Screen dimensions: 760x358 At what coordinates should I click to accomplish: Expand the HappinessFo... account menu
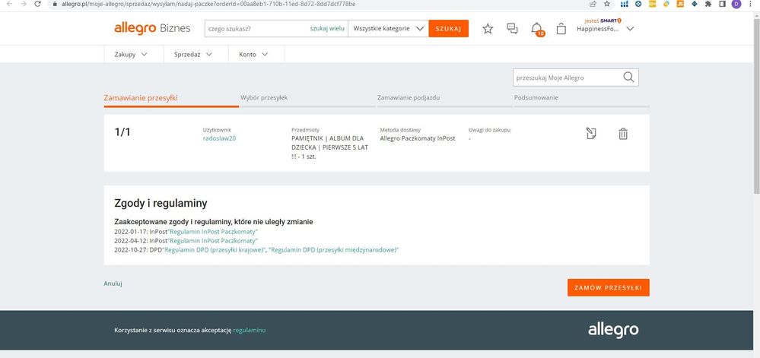coord(606,29)
